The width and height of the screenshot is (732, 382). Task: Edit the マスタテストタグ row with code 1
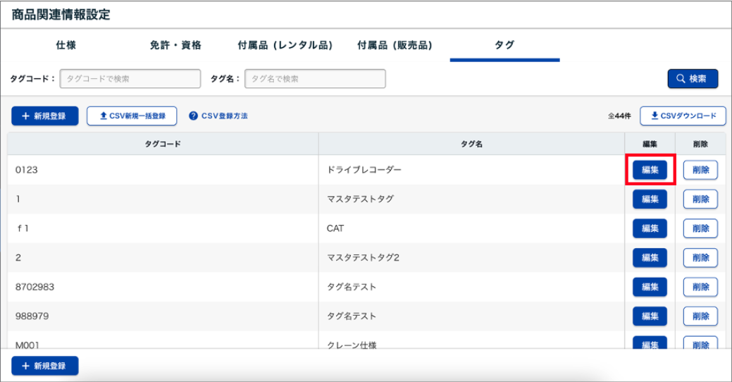pyautogui.click(x=650, y=199)
